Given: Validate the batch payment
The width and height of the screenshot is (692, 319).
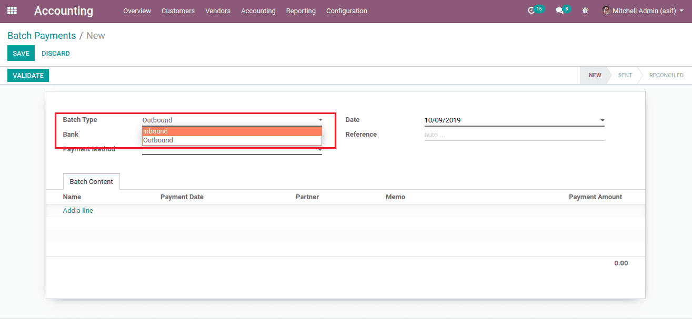Looking at the screenshot, I should 28,76.
